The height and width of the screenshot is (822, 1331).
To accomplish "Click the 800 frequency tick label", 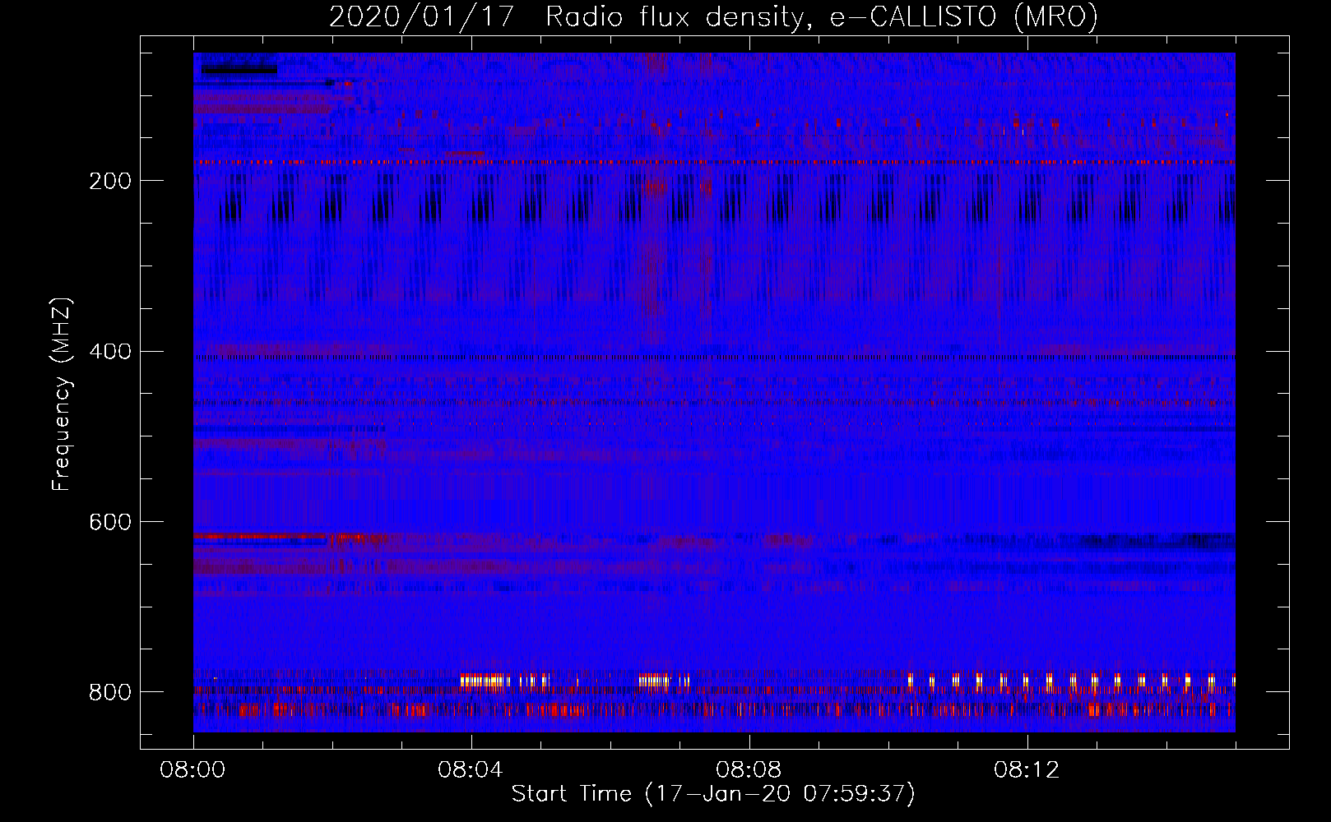I will (x=110, y=692).
